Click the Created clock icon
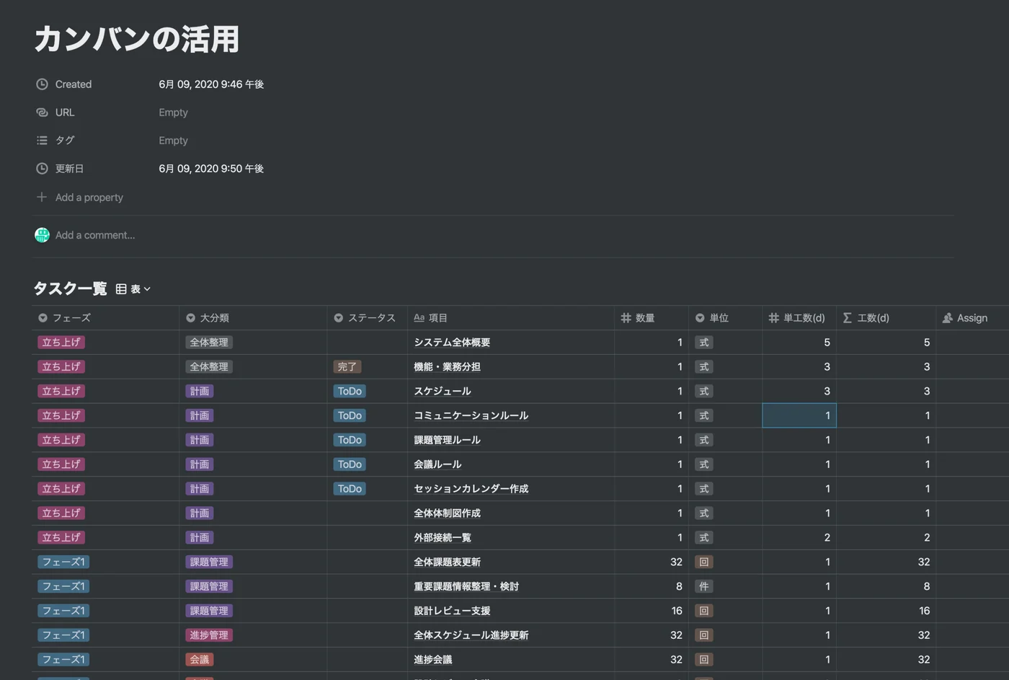 pyautogui.click(x=42, y=84)
